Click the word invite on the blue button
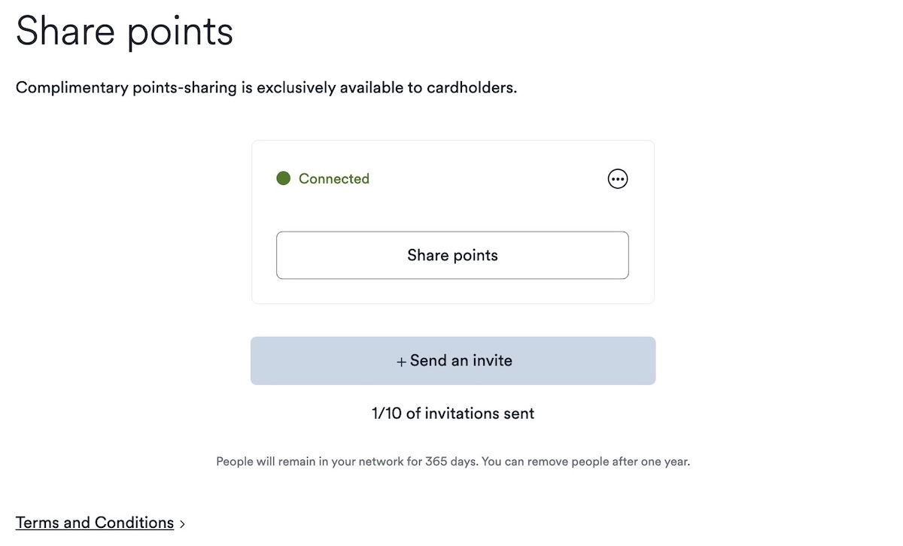Viewport: 903px width, 546px height. tap(492, 361)
